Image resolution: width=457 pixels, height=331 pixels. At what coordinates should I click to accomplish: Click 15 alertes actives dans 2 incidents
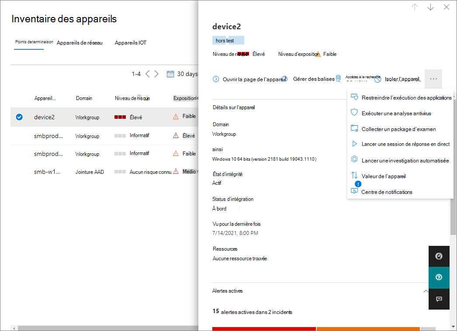pos(253,311)
